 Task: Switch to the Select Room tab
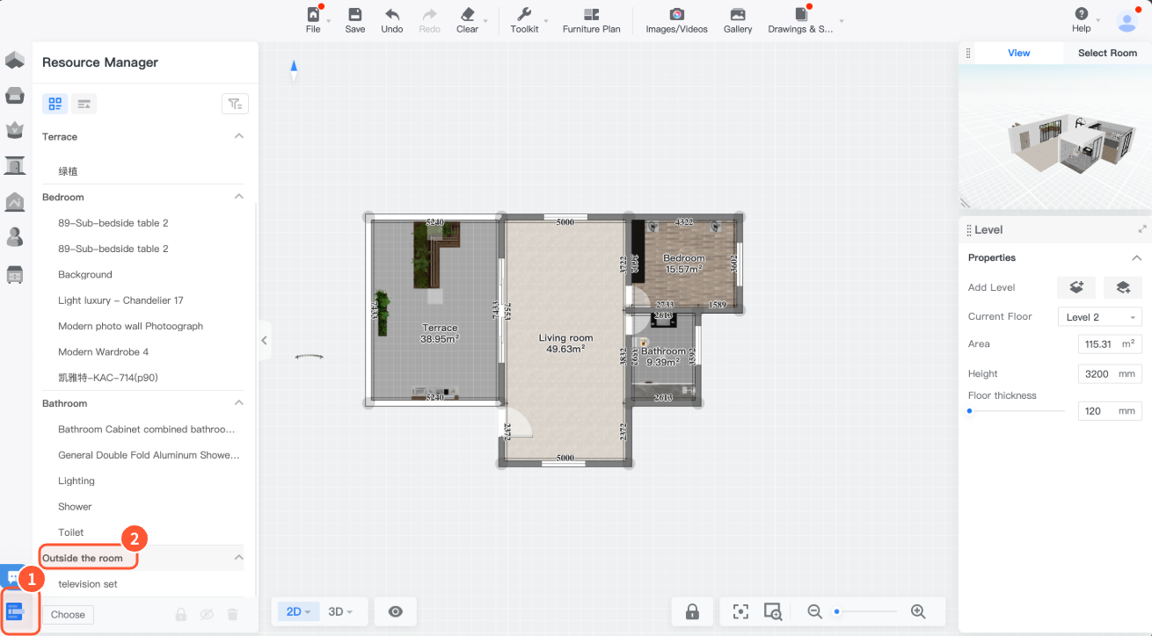[x=1107, y=53]
